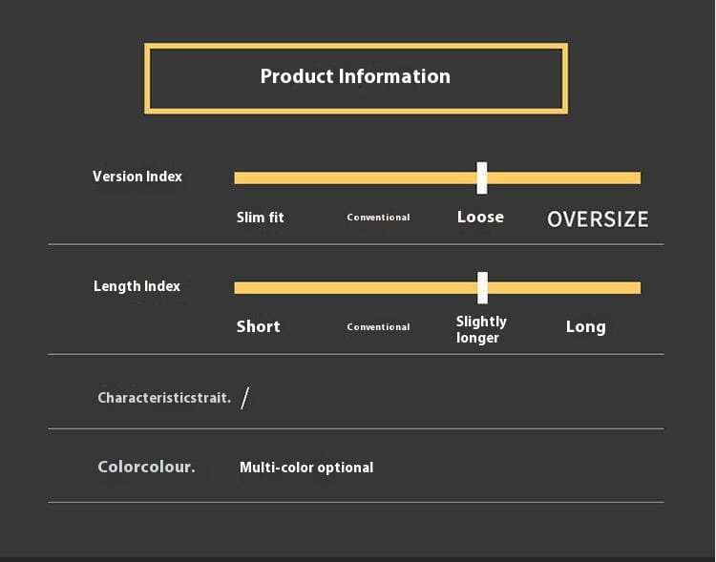
Task: Click the Length Index label
Action: click(137, 286)
